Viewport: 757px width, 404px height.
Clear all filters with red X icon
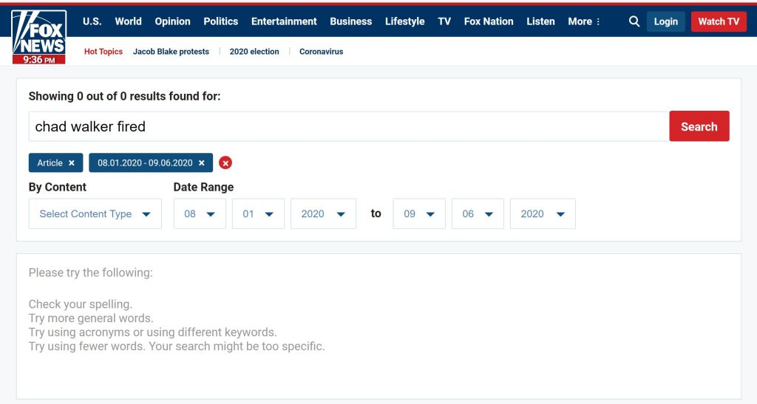click(x=225, y=162)
